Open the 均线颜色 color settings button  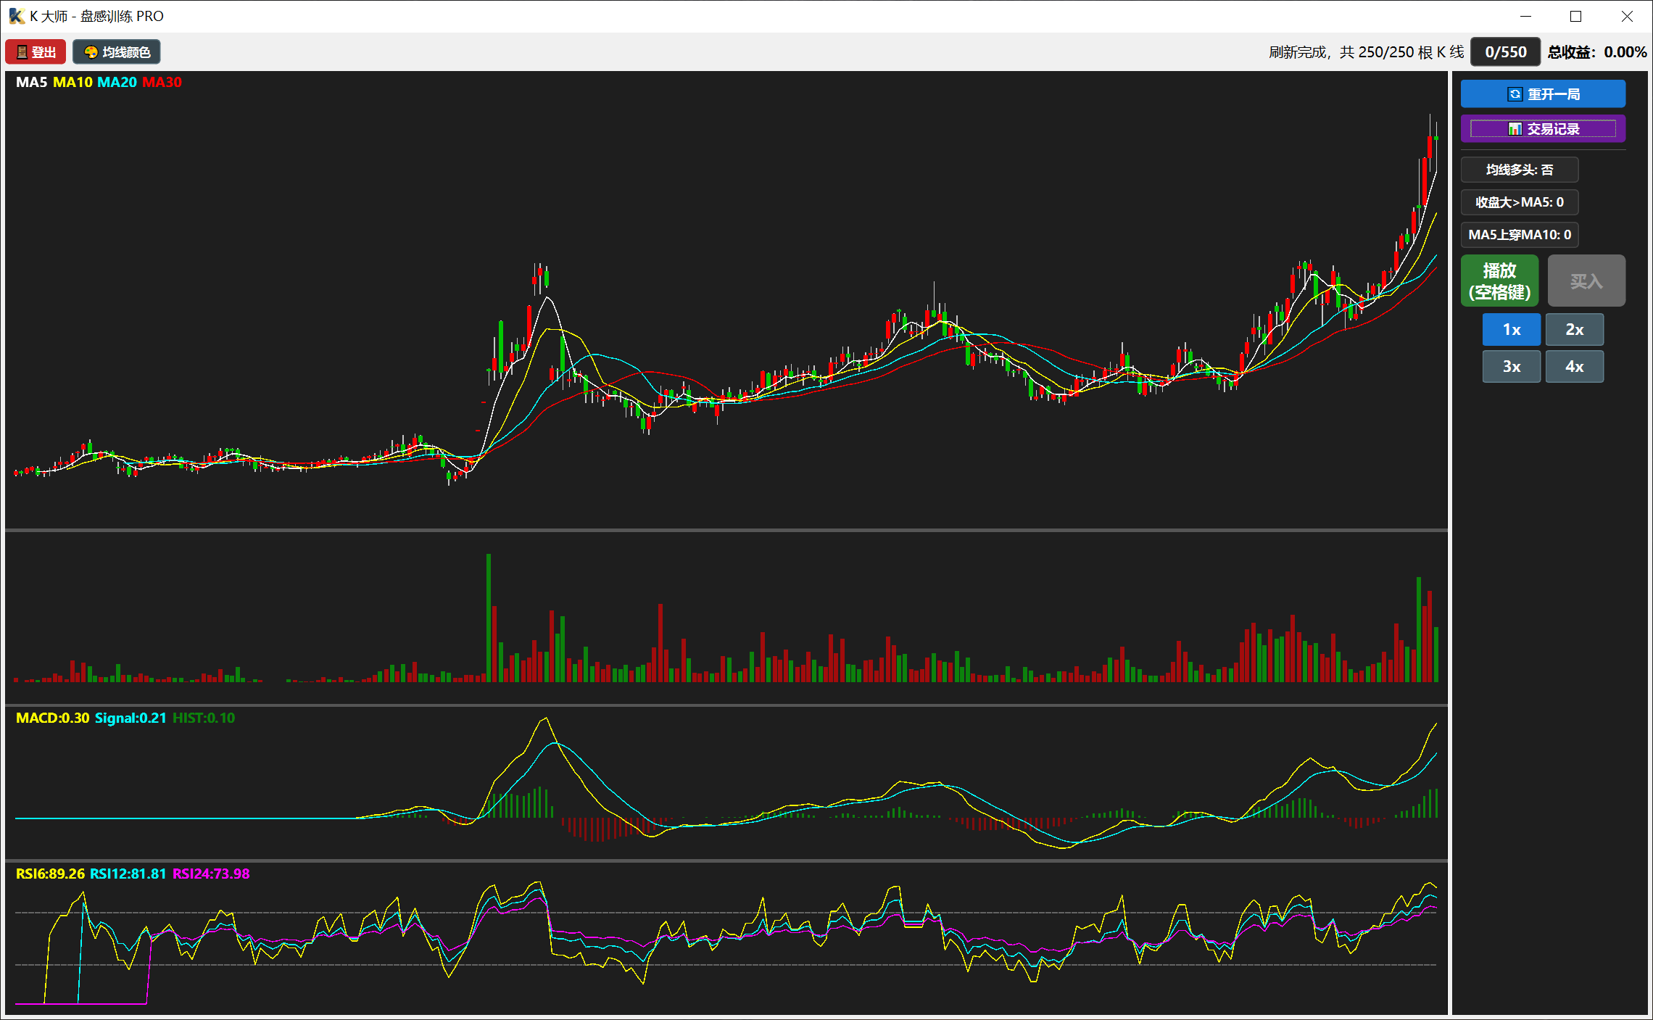tap(117, 52)
